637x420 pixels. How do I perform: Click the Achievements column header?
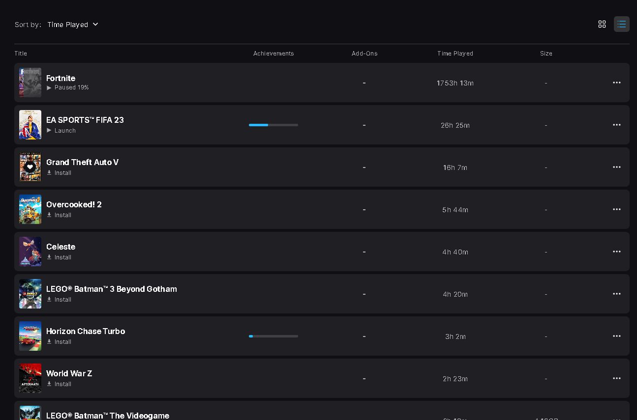273,54
